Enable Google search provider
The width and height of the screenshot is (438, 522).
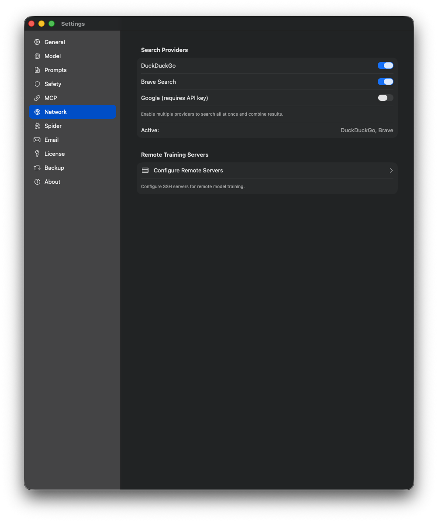click(385, 98)
